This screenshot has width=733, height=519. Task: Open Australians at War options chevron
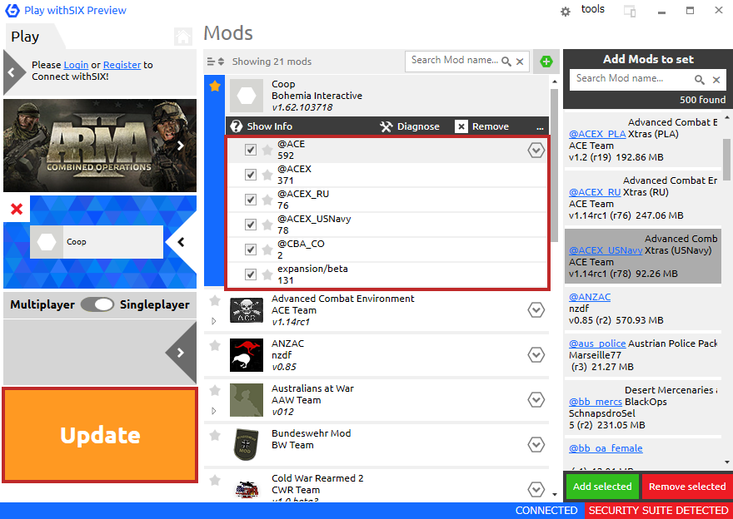[536, 399]
